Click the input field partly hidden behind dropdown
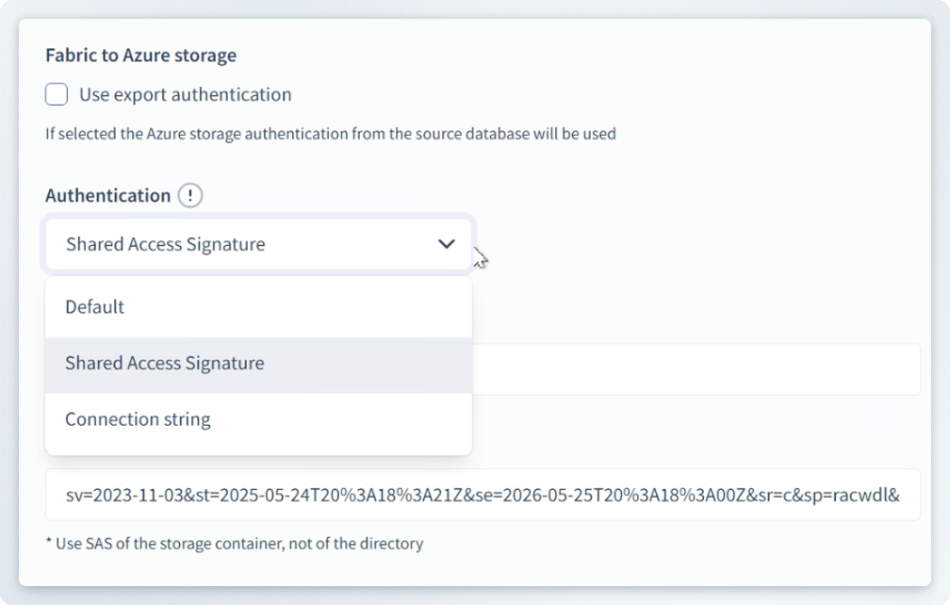 click(696, 369)
